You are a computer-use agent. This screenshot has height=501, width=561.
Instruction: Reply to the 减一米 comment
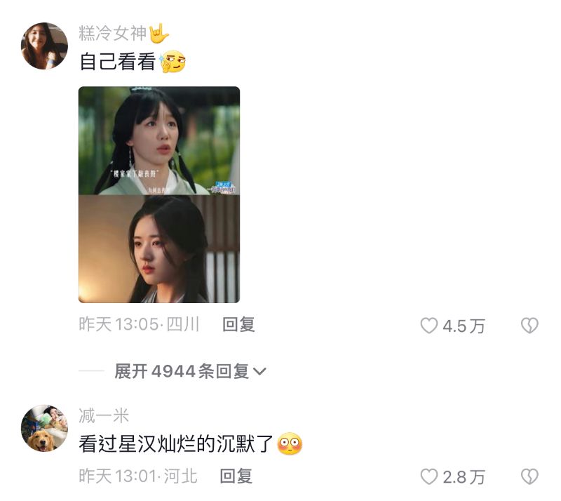pyautogui.click(x=236, y=476)
